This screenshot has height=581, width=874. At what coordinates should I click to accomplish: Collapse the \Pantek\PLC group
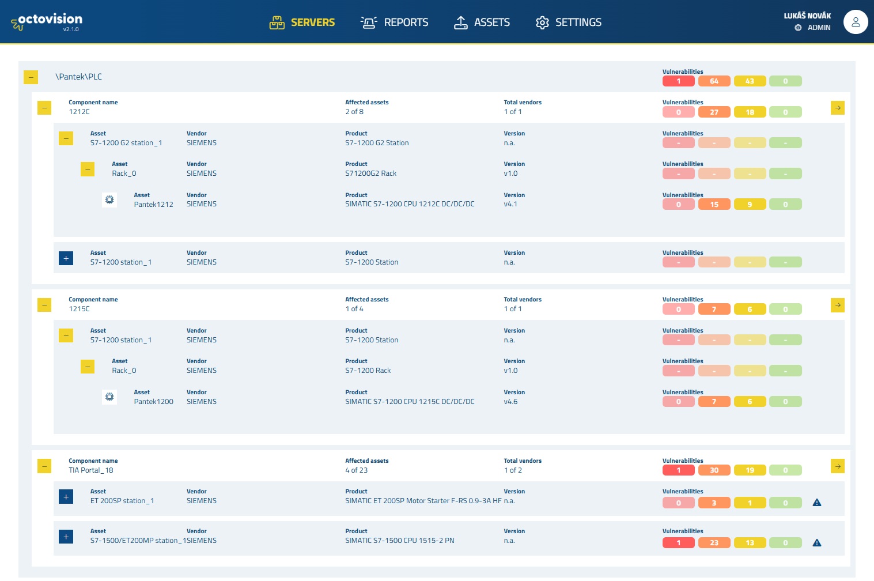31,77
